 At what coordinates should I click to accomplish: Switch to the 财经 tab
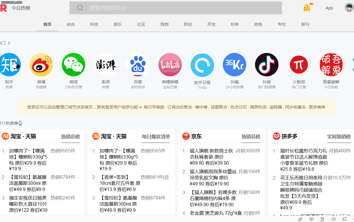[x=188, y=24]
